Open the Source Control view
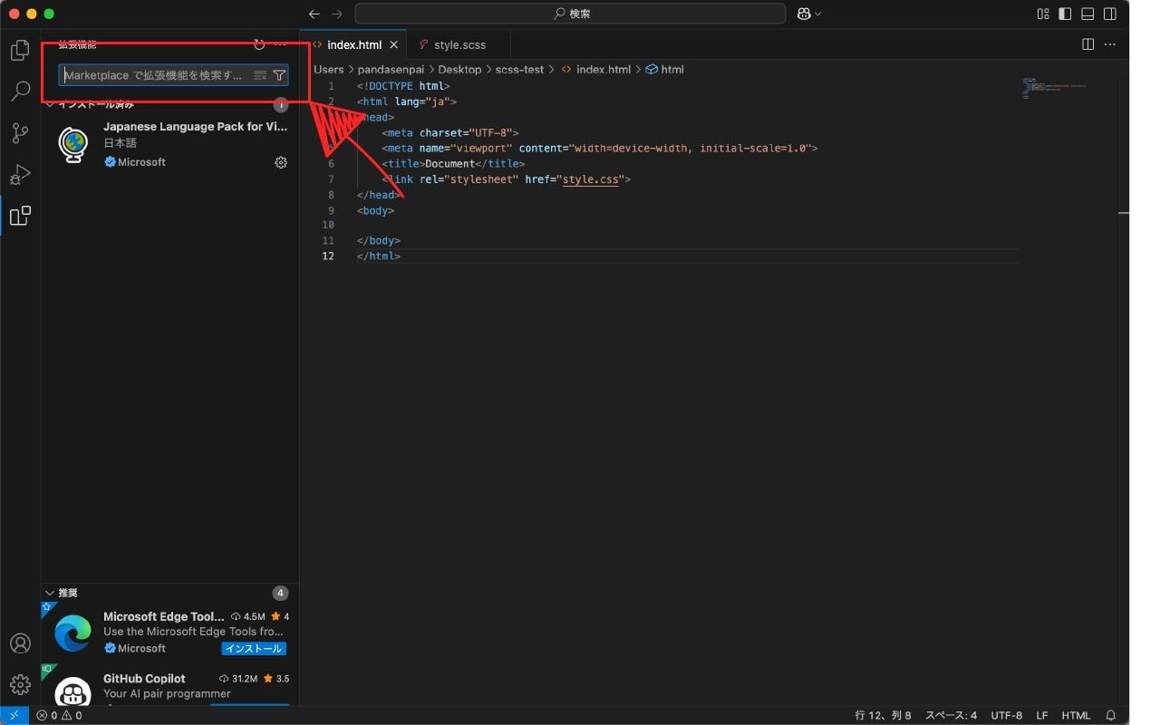1160x725 pixels. pos(20,133)
